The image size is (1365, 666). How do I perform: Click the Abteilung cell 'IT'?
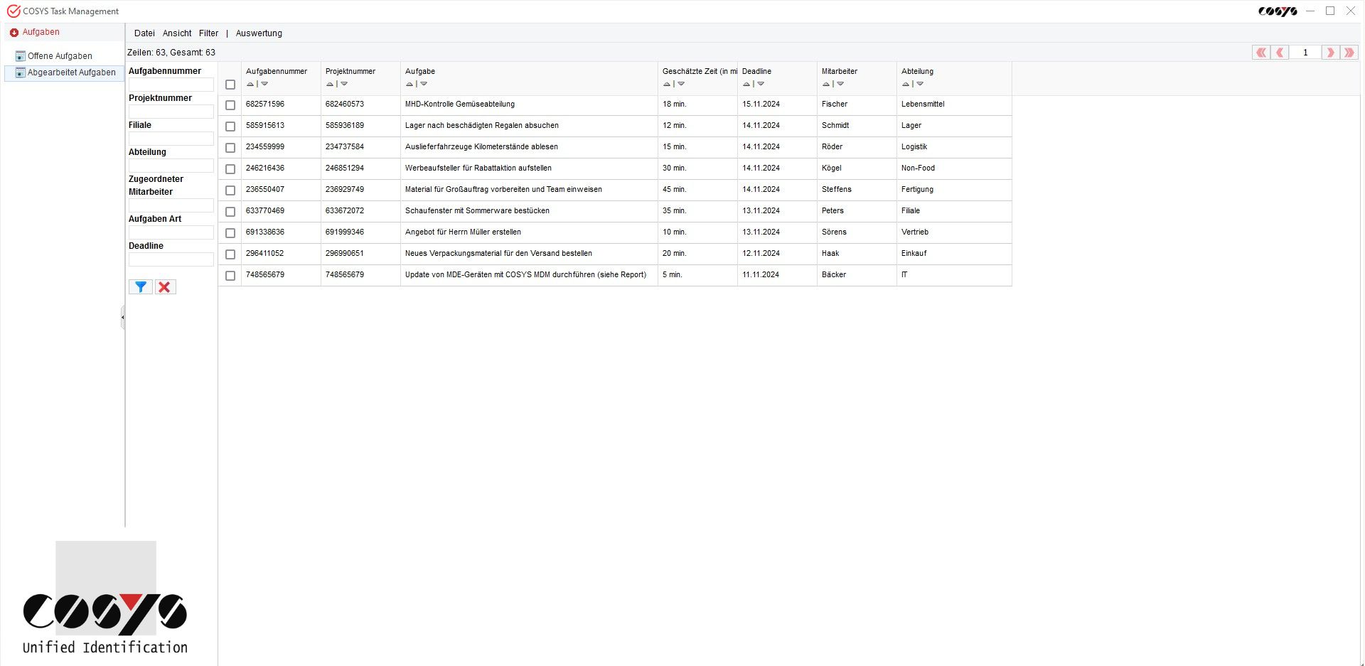904,275
